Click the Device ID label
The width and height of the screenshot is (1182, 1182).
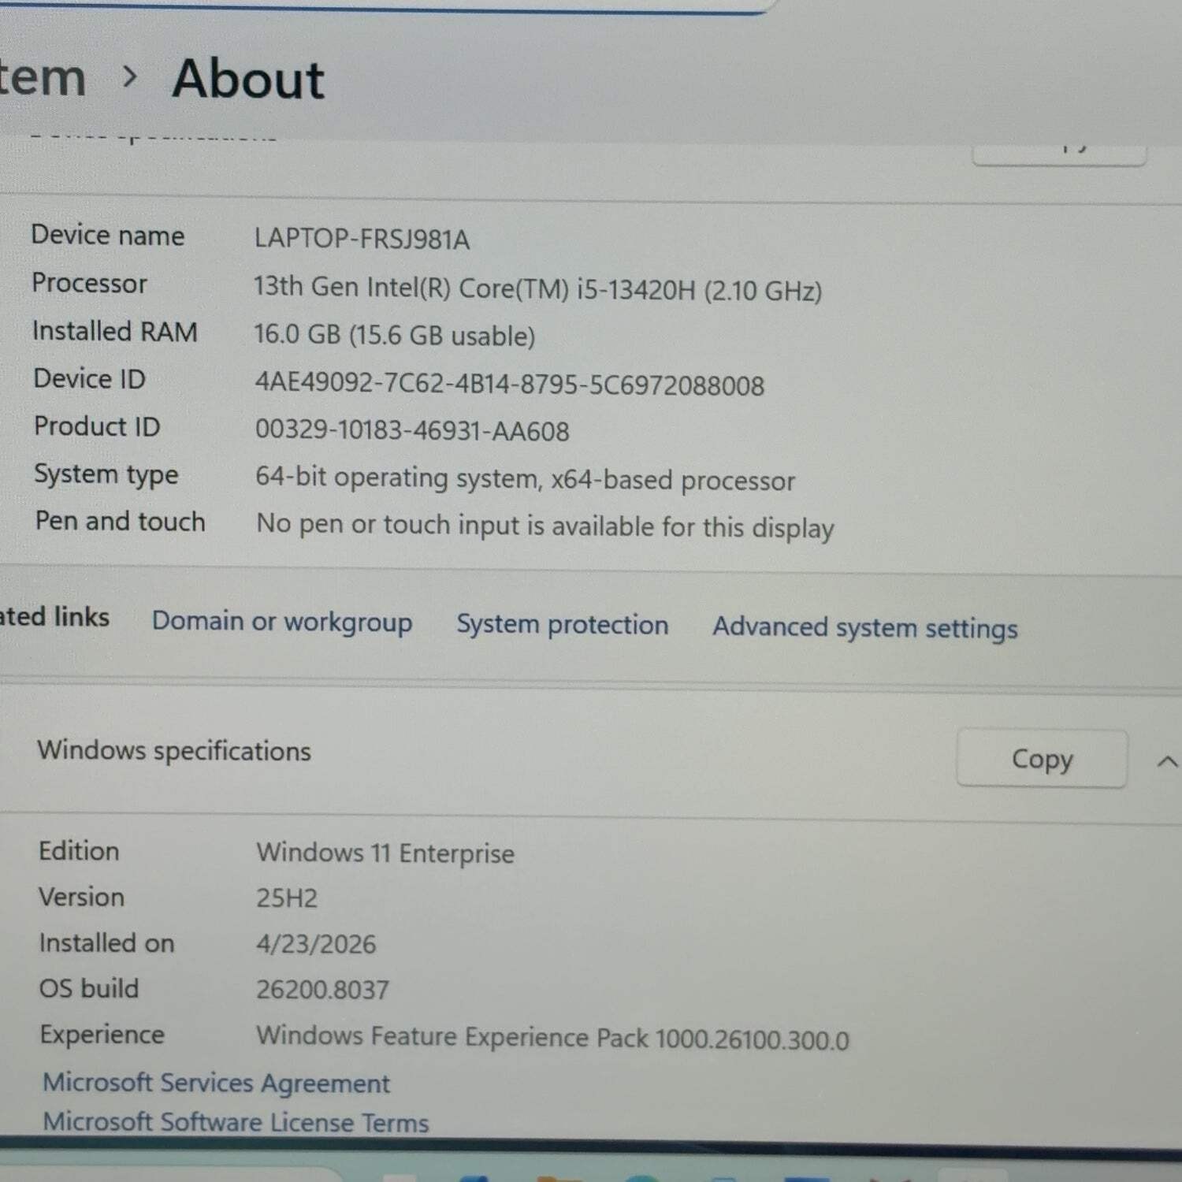pos(89,379)
